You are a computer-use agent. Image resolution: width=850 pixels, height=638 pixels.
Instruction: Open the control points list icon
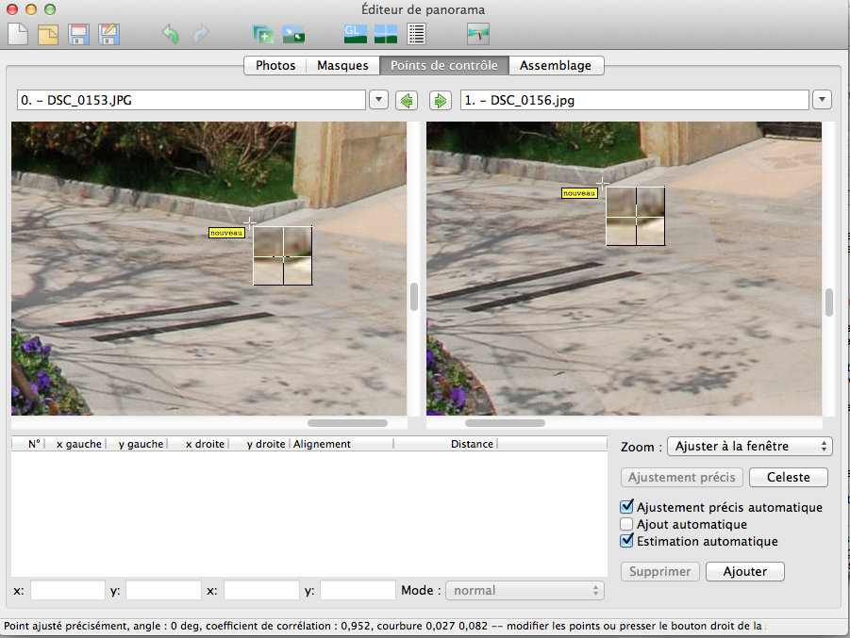coord(416,35)
